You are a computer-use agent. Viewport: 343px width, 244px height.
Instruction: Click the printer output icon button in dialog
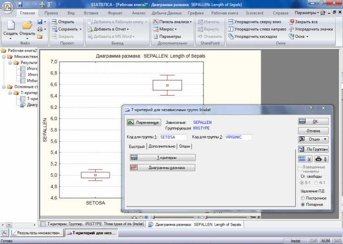coord(322,159)
